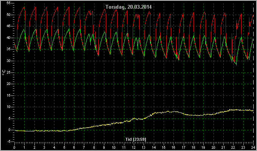Viewport: 257px width, 151px height.
Task: Select hour 6 on the time axis
Action: (74, 147)
